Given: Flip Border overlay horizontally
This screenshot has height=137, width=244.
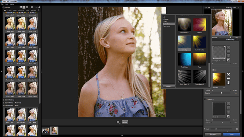Looking at the screenshot, I should [228, 51].
